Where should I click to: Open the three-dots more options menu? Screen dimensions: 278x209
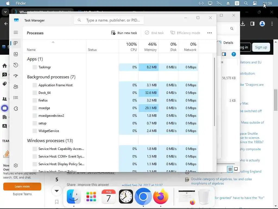(x=209, y=33)
